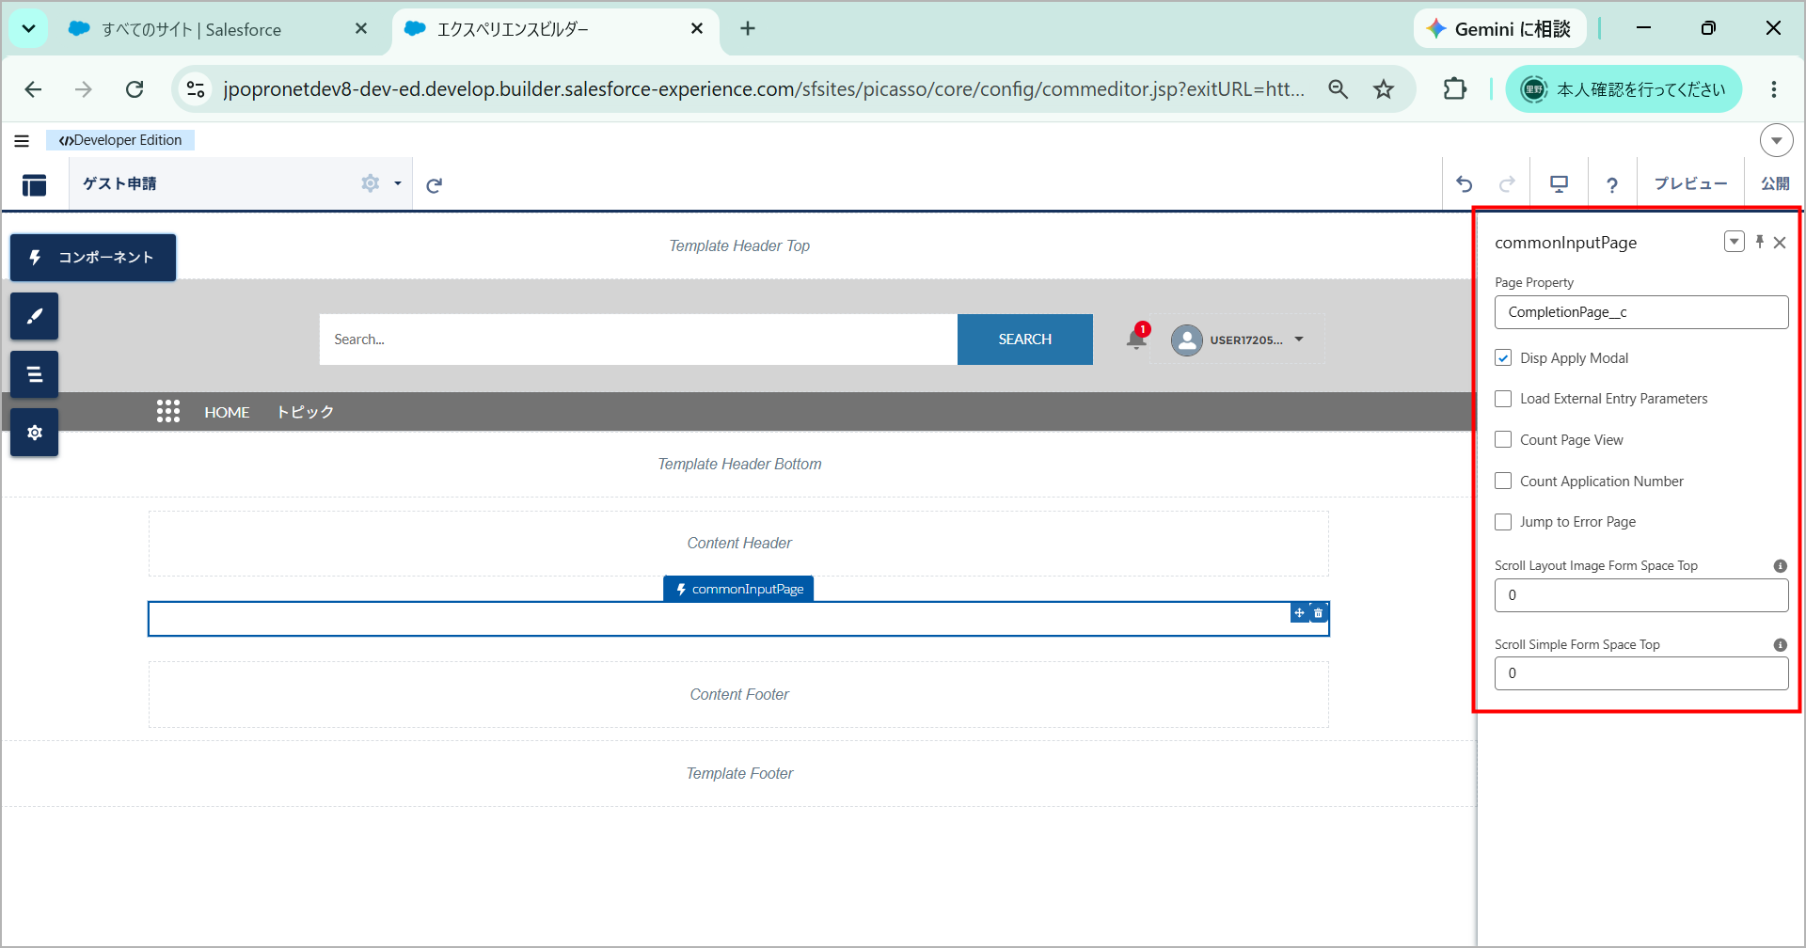Refresh the builder page canvas
1806x948 pixels.
(x=434, y=185)
